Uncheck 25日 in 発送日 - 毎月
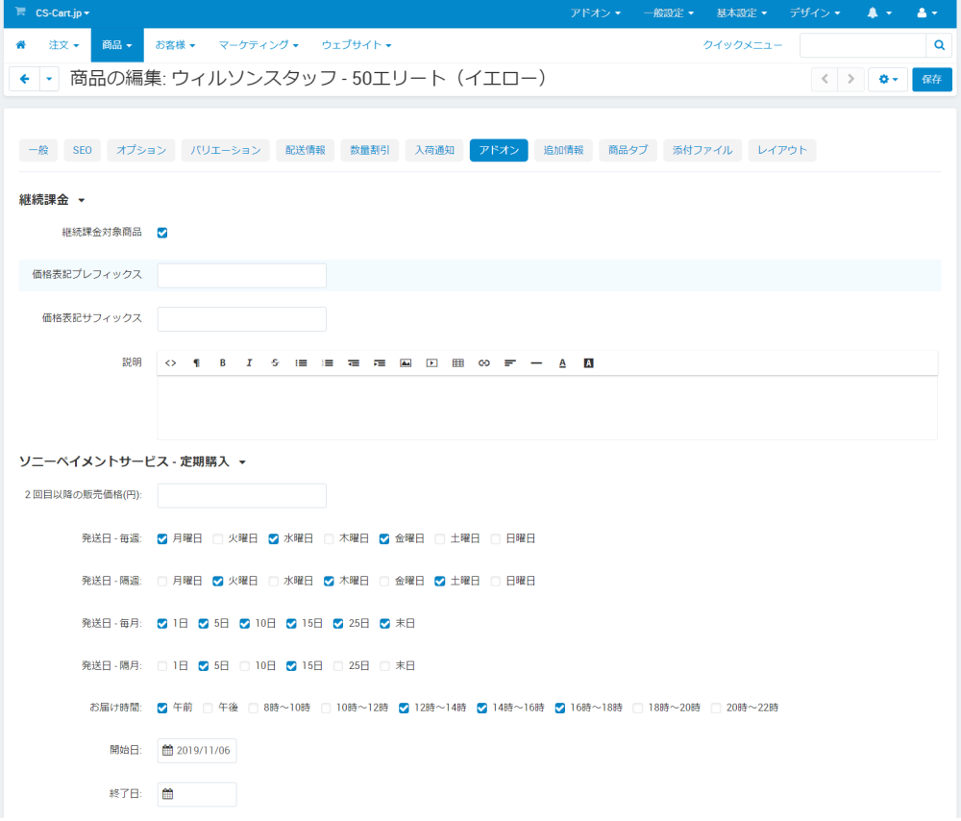This screenshot has width=961, height=821. (x=337, y=624)
